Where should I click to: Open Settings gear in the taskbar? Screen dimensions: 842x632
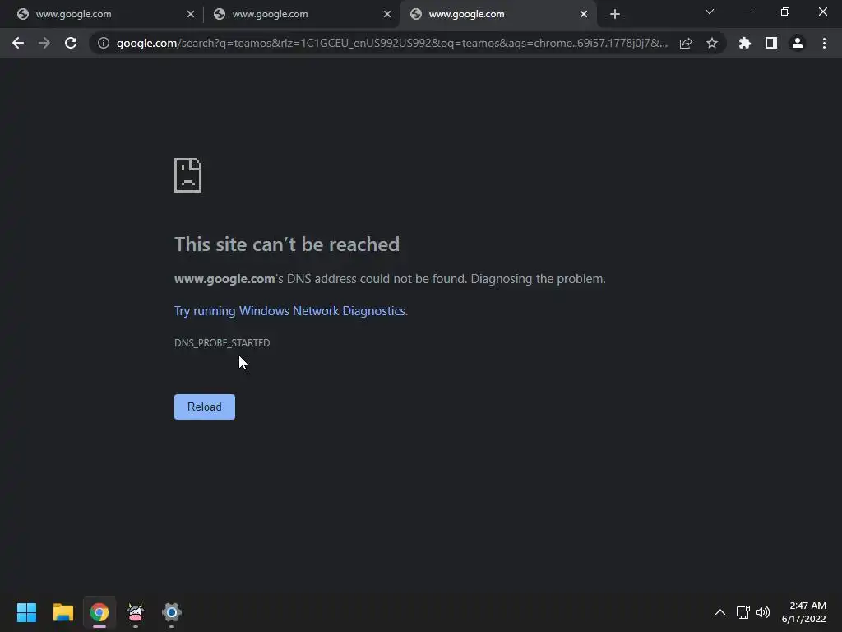[172, 612]
